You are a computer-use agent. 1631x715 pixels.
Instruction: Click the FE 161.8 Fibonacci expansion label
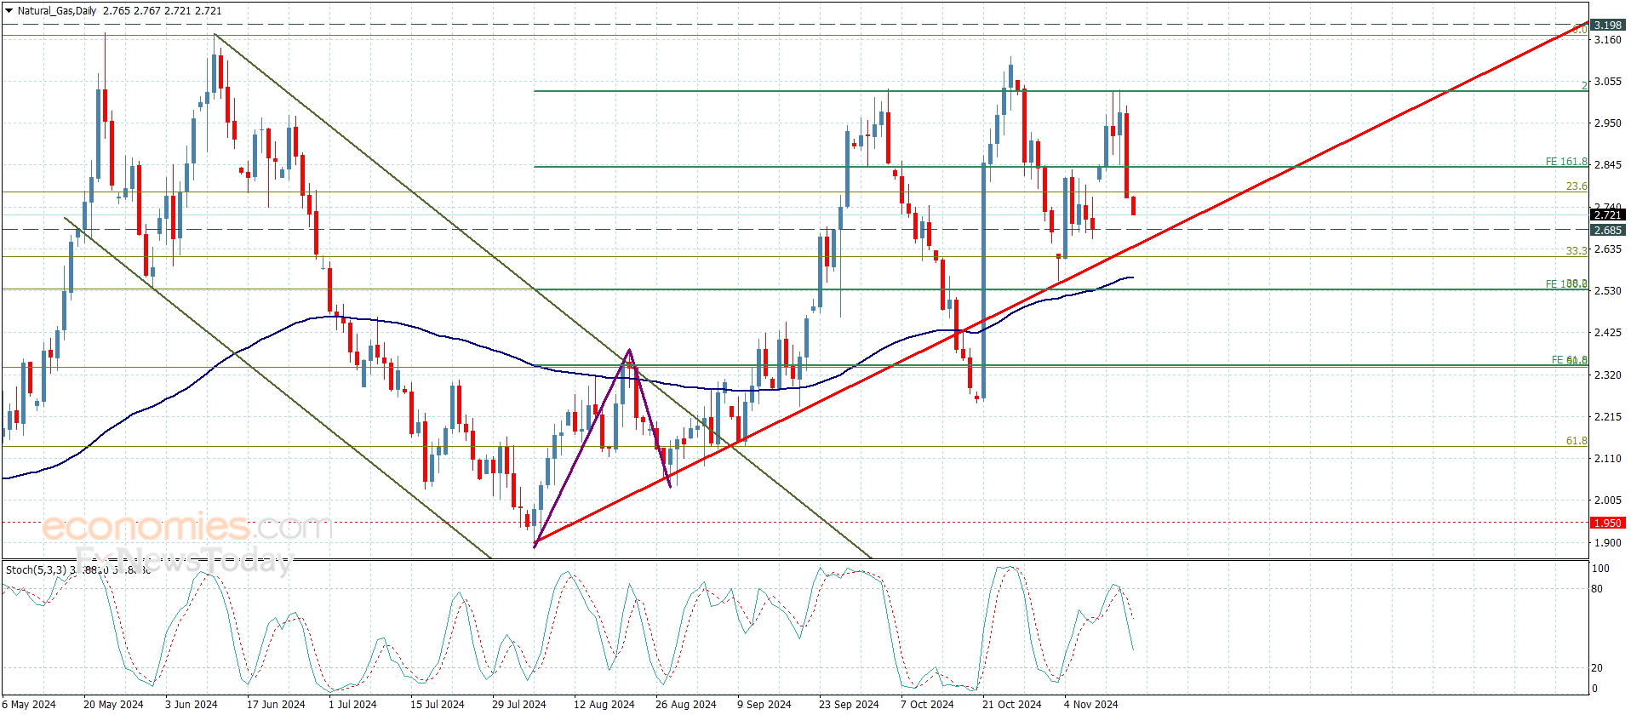tap(1566, 162)
